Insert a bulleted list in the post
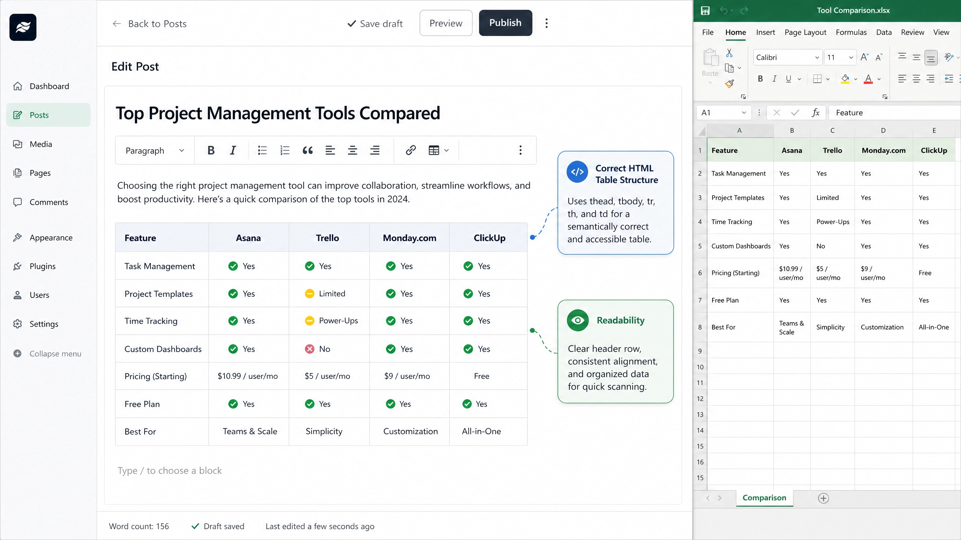 262,150
